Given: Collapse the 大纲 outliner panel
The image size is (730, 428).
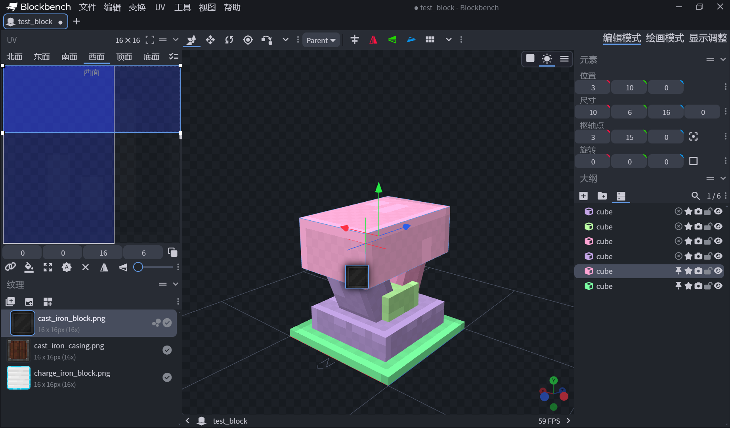Looking at the screenshot, I should coord(723,178).
